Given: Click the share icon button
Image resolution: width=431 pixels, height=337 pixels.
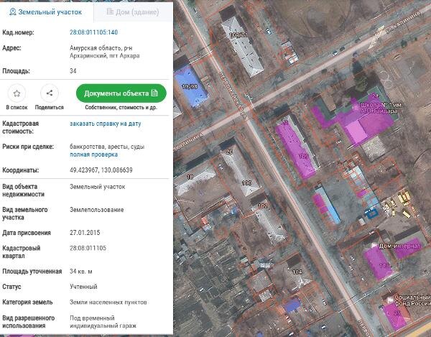Looking at the screenshot, I should coord(50,93).
